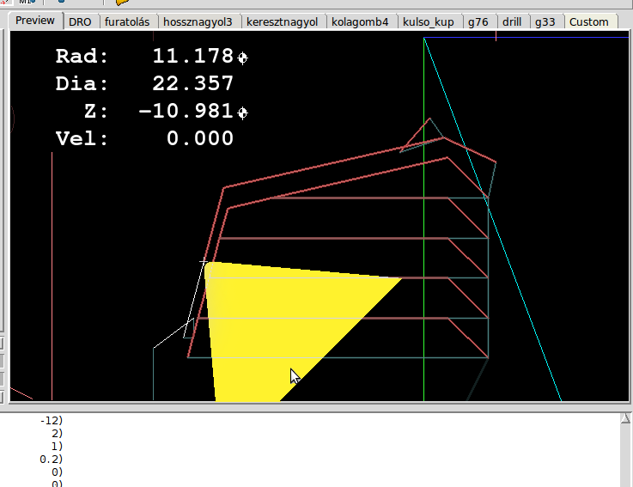Image resolution: width=633 pixels, height=487 pixels.
Task: Switch to the Custom tab
Action: (589, 22)
